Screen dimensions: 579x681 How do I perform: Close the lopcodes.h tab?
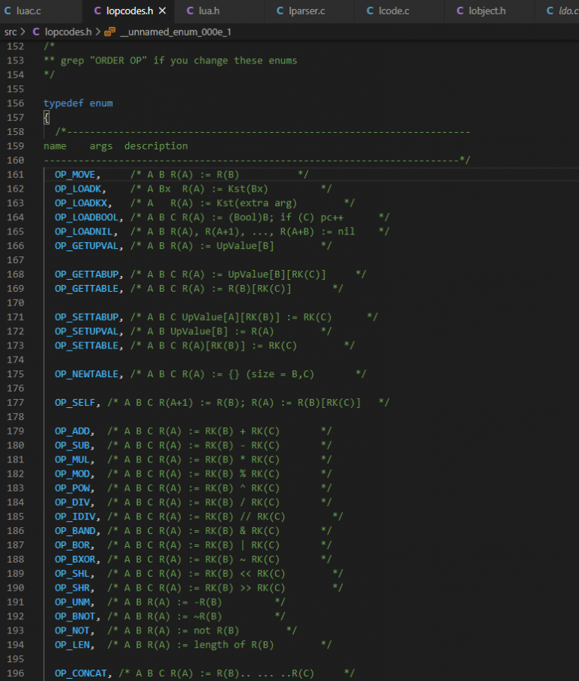click(162, 11)
